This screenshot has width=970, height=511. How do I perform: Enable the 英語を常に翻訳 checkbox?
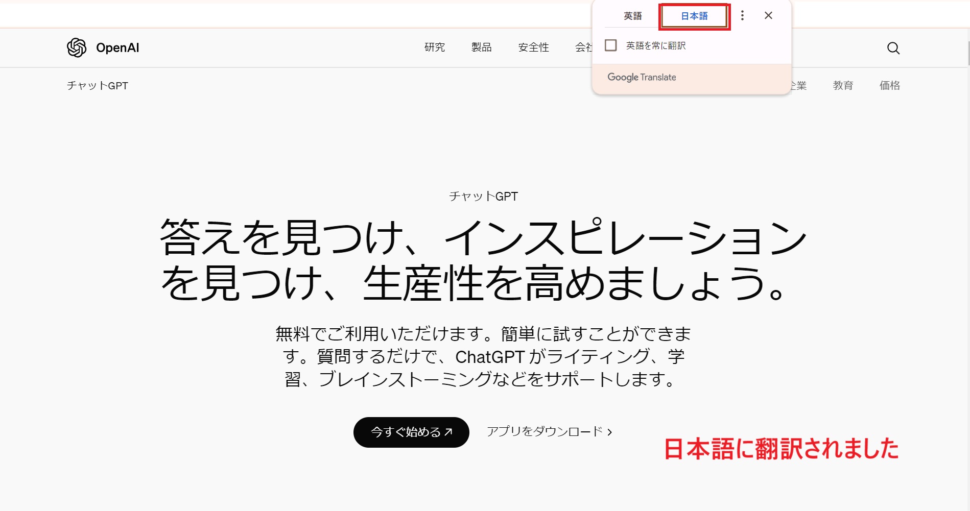pyautogui.click(x=611, y=45)
